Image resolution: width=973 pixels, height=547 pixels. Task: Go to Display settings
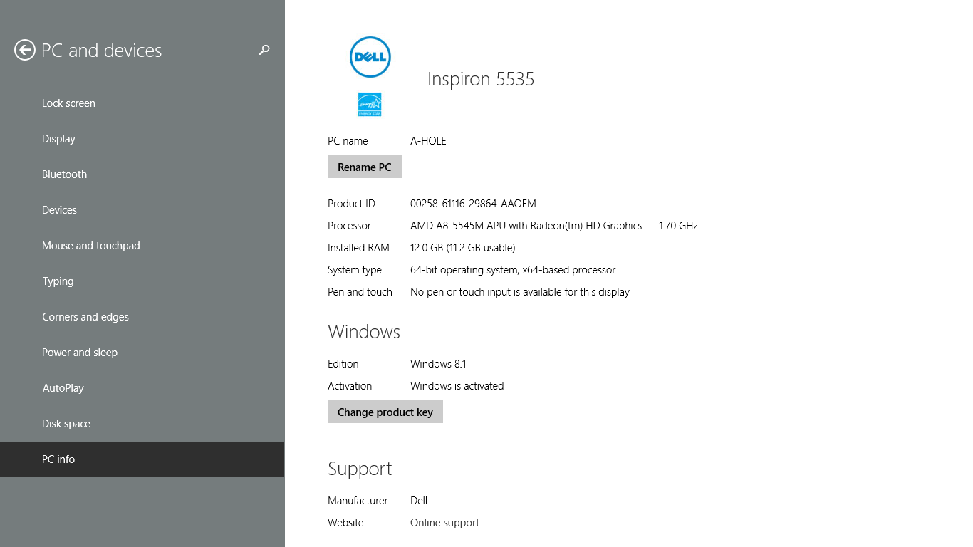pyautogui.click(x=142, y=139)
